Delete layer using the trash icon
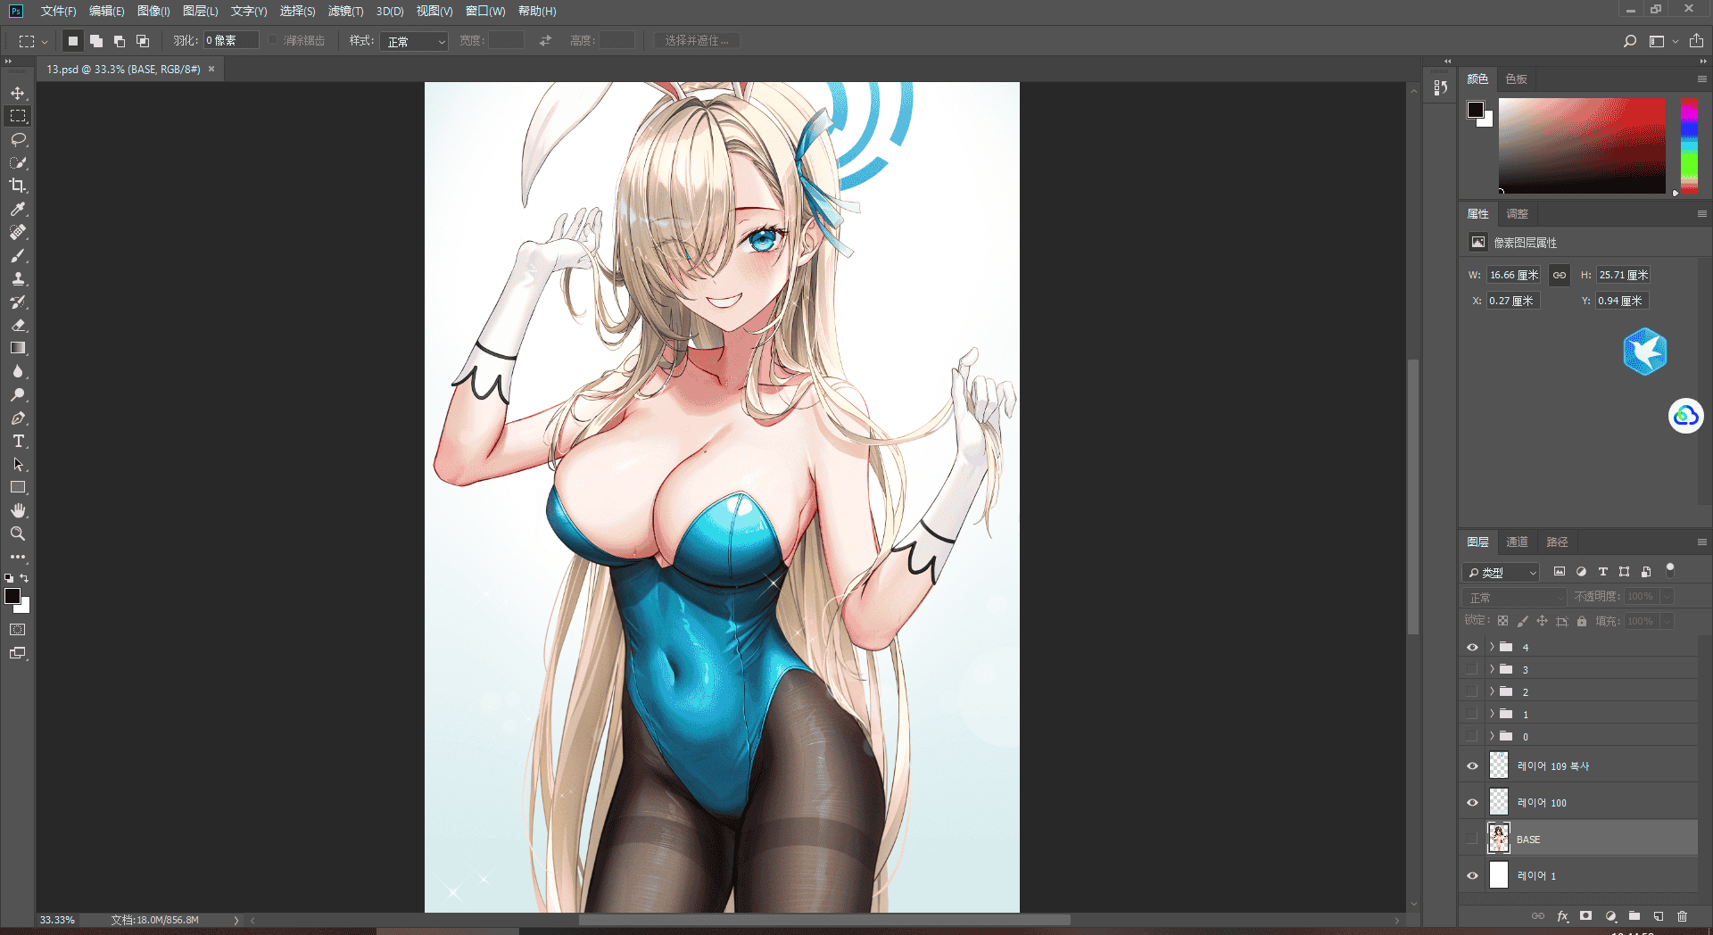Image resolution: width=1713 pixels, height=935 pixels. (x=1682, y=916)
